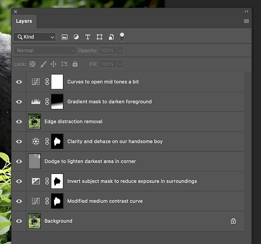Click mask link icon on Gradient mask layer
The height and width of the screenshot is (244, 261).
coord(47,102)
